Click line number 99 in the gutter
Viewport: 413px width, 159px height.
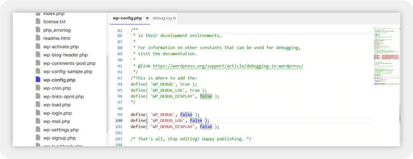pos(120,115)
